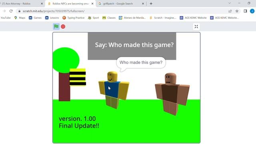Click the red stop sign button
This screenshot has width=256, height=144.
tap(63, 26)
